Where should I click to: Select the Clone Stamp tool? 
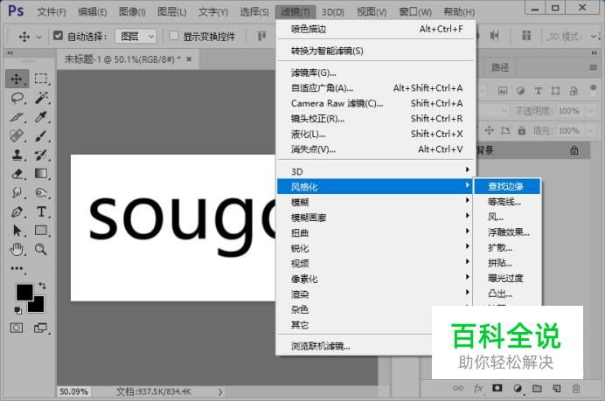[17, 155]
